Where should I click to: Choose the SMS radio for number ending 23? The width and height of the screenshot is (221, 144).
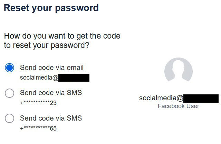[x=10, y=93]
